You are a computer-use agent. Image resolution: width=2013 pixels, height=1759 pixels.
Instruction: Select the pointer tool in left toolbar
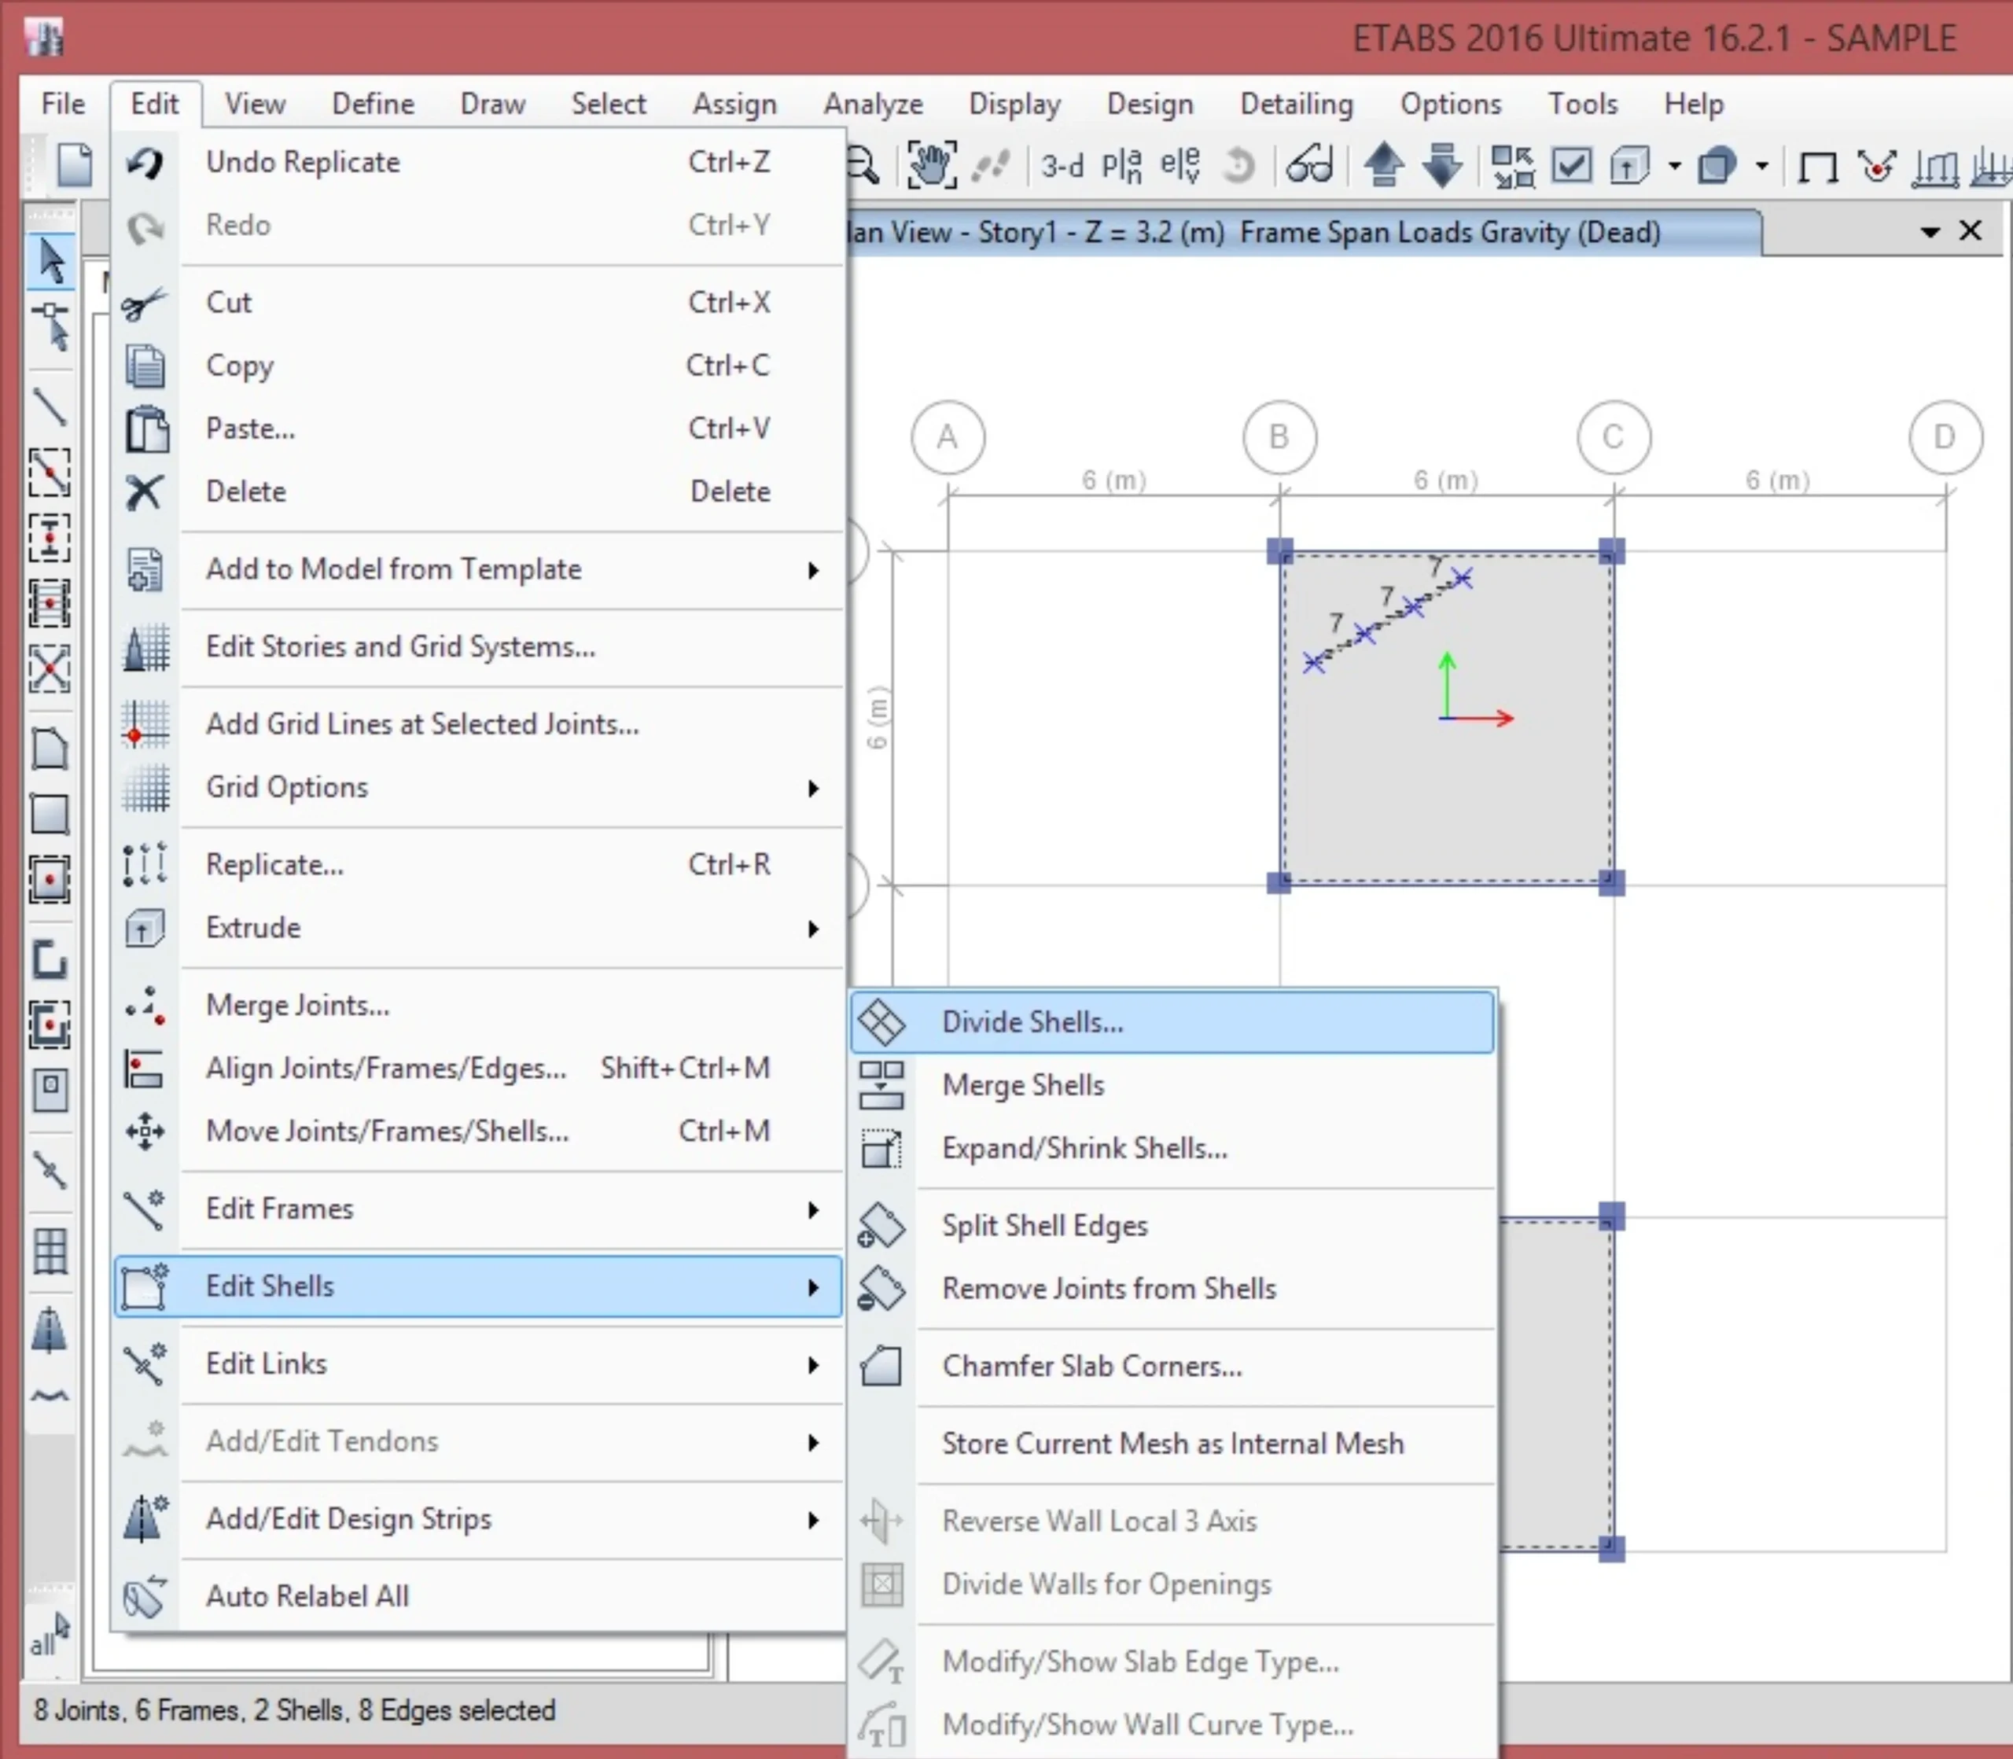(x=50, y=261)
